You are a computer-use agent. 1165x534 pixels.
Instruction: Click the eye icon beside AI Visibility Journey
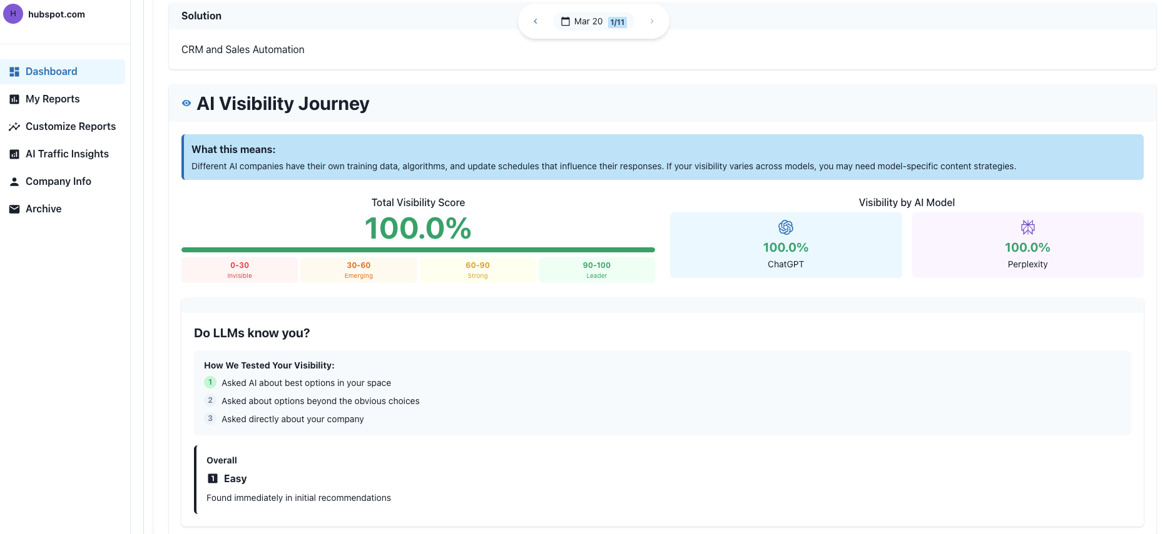coord(186,104)
